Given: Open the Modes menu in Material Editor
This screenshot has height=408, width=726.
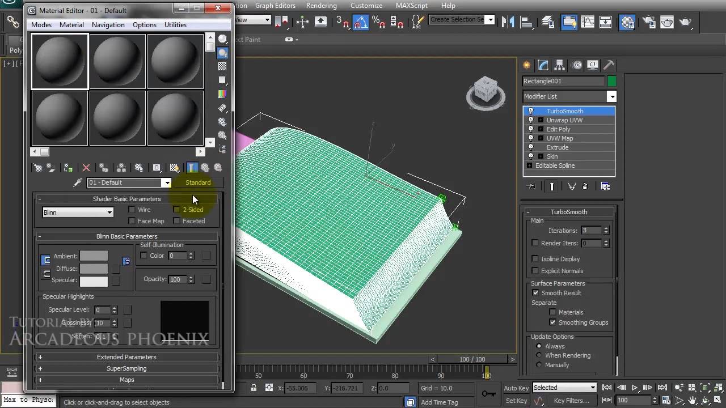Looking at the screenshot, I should pyautogui.click(x=41, y=25).
